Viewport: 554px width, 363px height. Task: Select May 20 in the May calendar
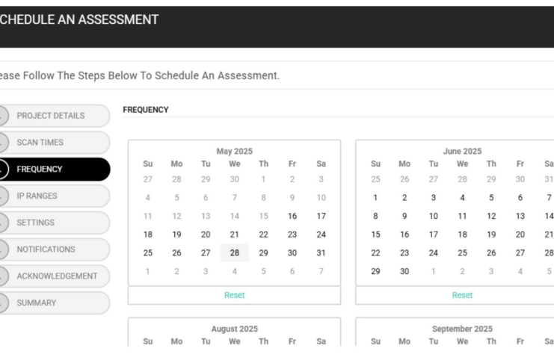206,235
